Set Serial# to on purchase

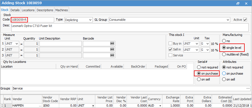click(199, 73)
